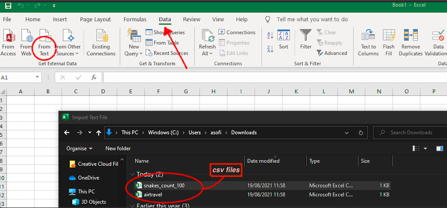Click the Tell me what you want to do box
This screenshot has width=447, height=208.
[x=312, y=19]
